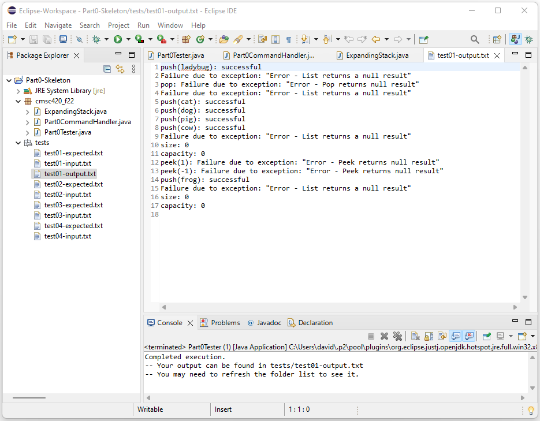Click the magnifier Search icon at top right
540x421 pixels.
475,40
